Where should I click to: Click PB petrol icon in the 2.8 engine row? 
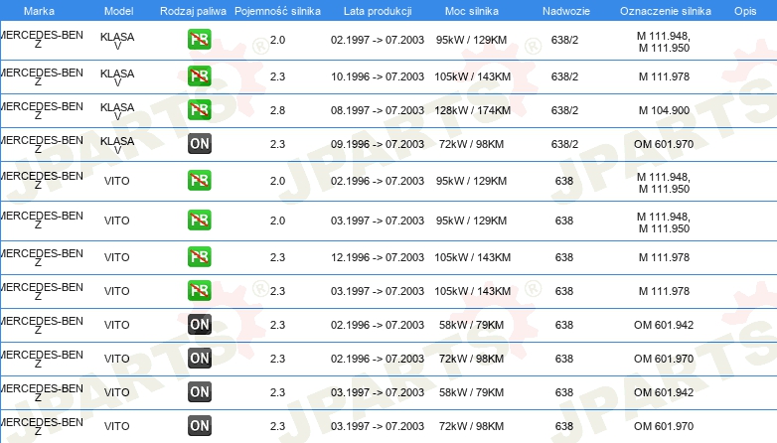coord(199,110)
